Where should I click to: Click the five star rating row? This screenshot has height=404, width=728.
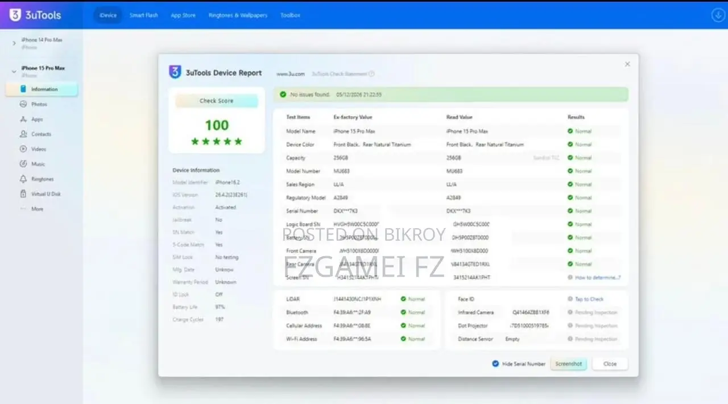(217, 141)
